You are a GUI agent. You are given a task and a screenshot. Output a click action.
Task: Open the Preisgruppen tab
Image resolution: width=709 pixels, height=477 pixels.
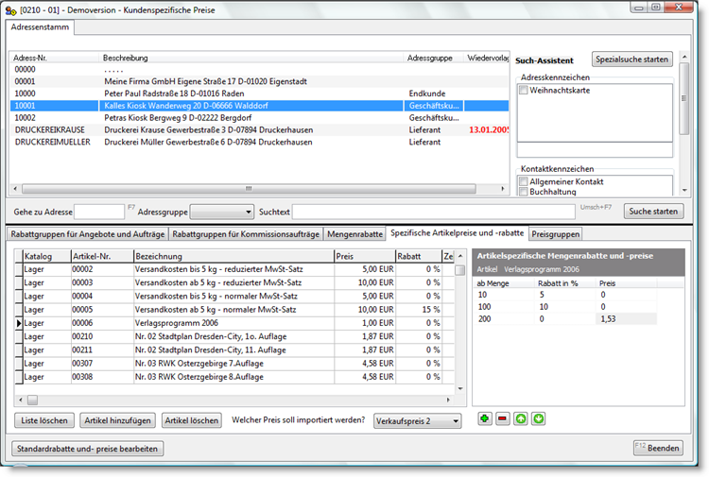click(555, 233)
